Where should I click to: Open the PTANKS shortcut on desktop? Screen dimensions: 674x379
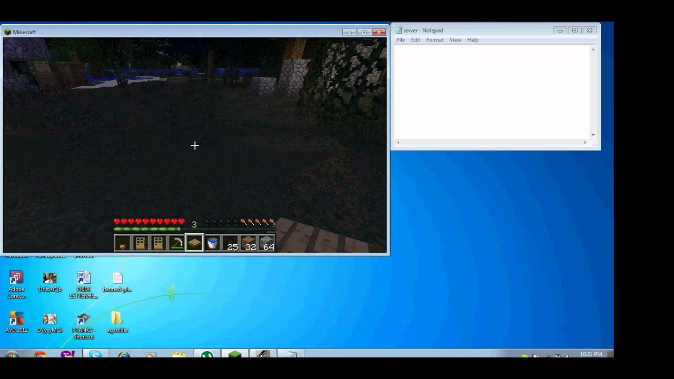pyautogui.click(x=84, y=326)
